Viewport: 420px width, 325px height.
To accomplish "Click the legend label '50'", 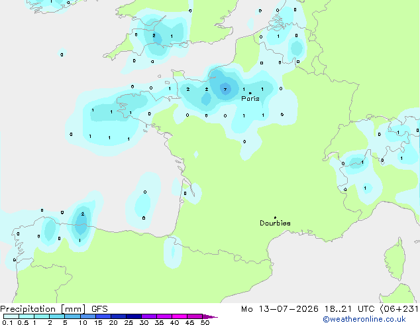I will [x=205, y=322].
